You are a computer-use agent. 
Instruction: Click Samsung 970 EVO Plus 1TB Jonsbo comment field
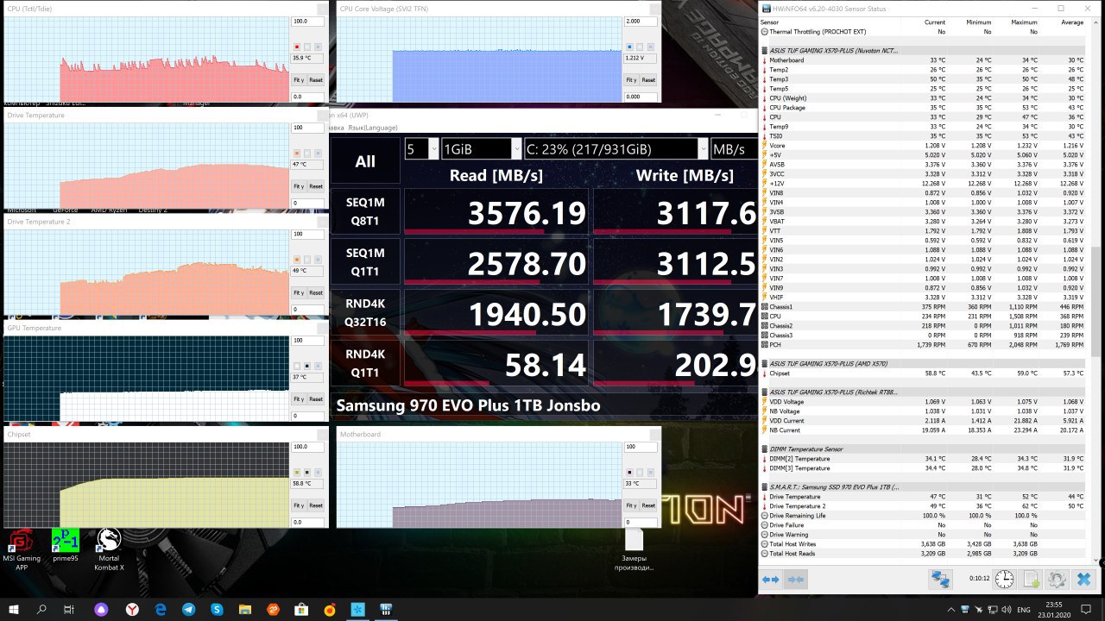pos(544,405)
